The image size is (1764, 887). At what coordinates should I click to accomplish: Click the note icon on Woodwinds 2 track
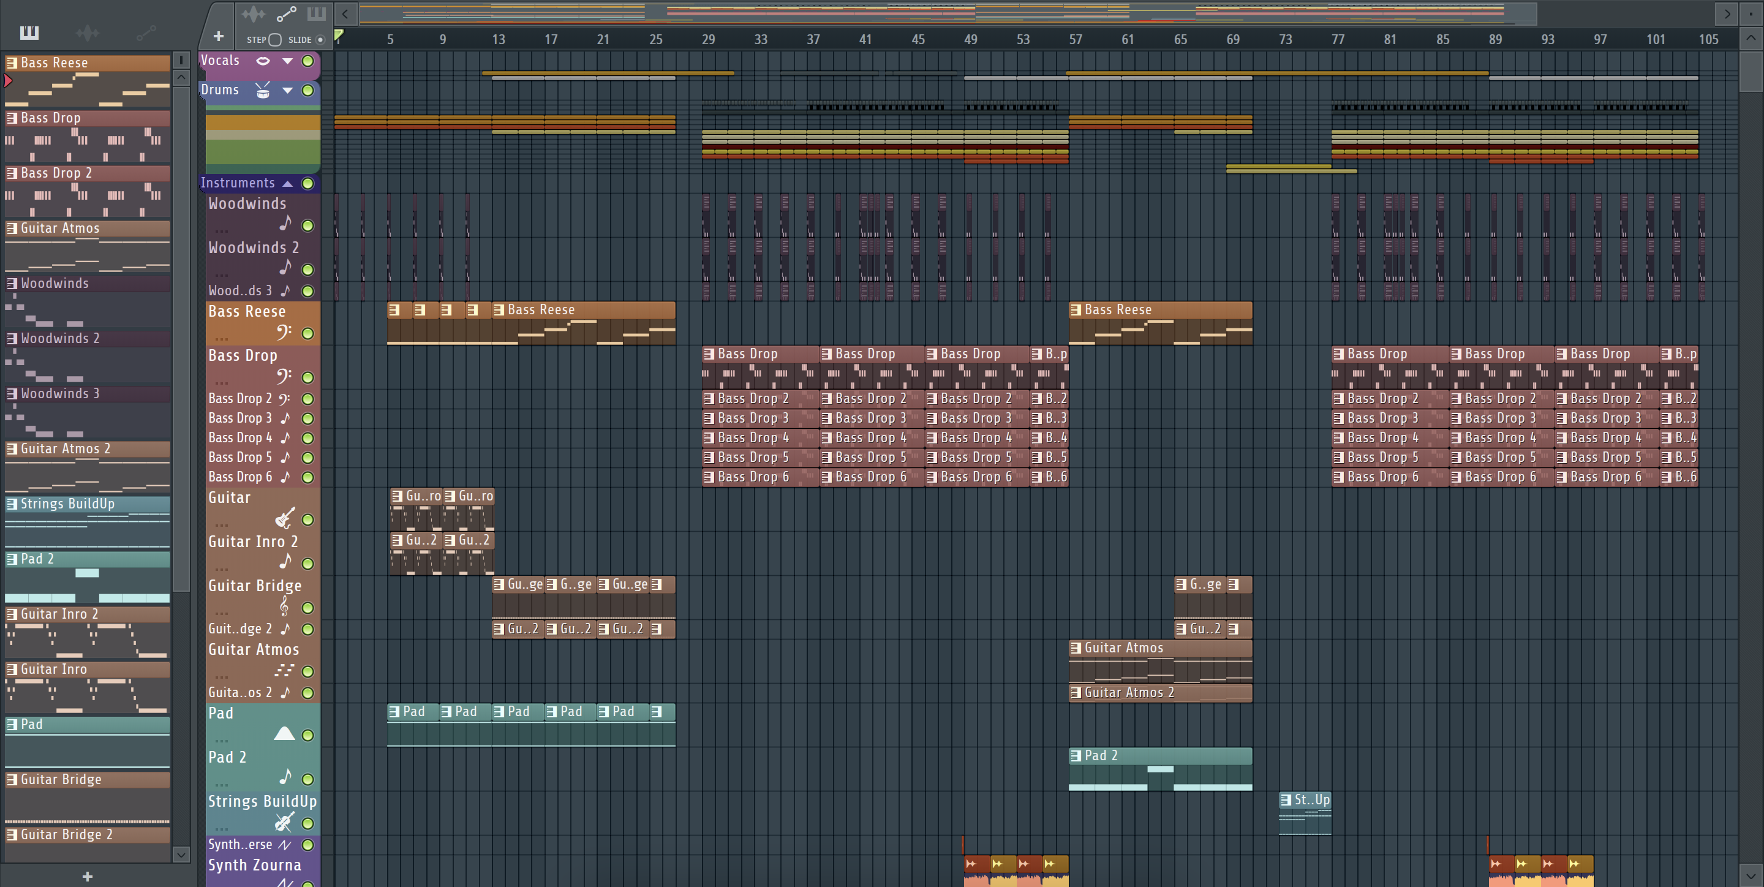point(285,267)
